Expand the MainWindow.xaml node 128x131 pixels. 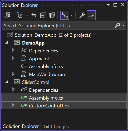pyautogui.click(x=13, y=74)
